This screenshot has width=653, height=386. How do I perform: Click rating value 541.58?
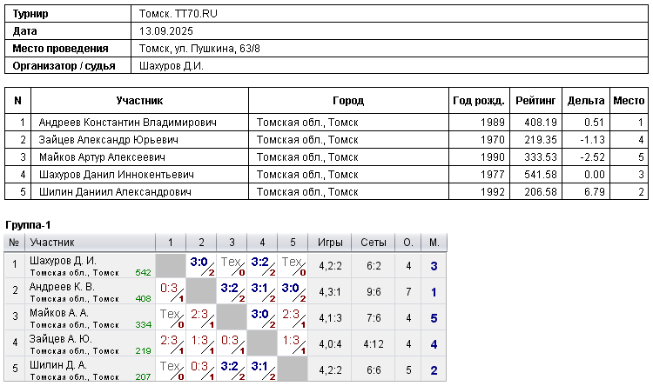pos(541,175)
